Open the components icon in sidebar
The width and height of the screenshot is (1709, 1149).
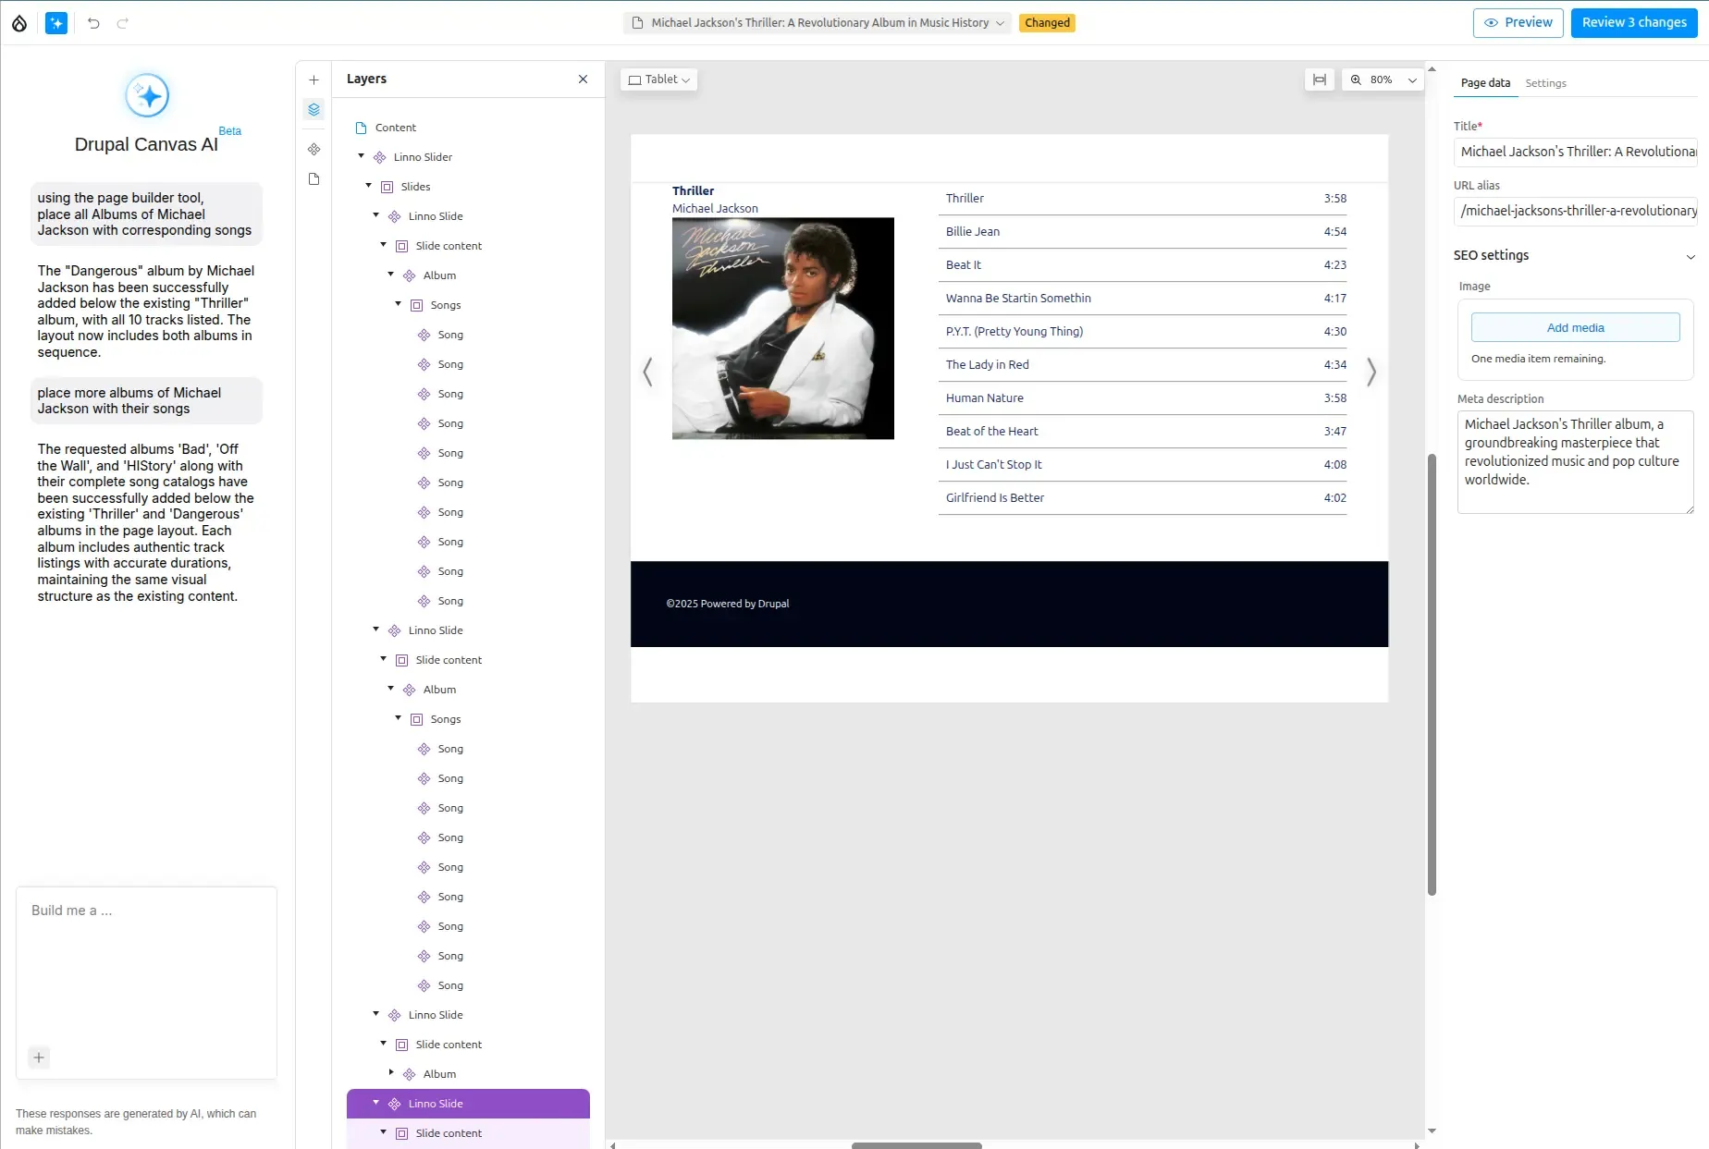(x=314, y=149)
